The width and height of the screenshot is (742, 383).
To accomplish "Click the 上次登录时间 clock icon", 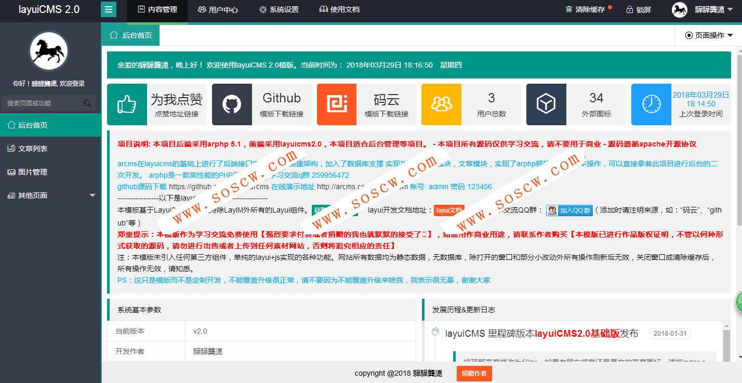I will pos(651,104).
